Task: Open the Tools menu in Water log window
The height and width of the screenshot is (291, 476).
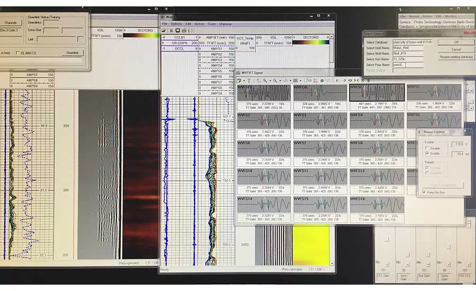Action: [212, 24]
